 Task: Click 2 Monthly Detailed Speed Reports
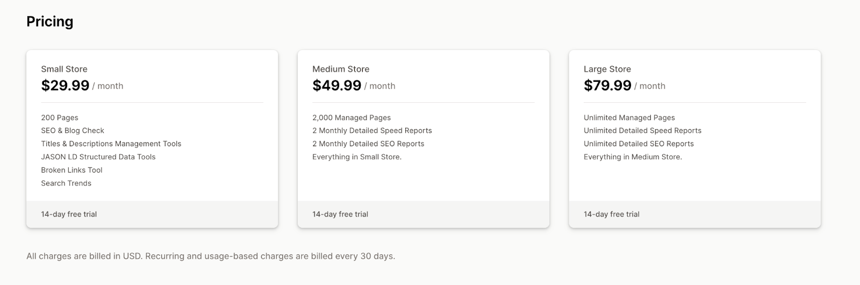point(372,131)
